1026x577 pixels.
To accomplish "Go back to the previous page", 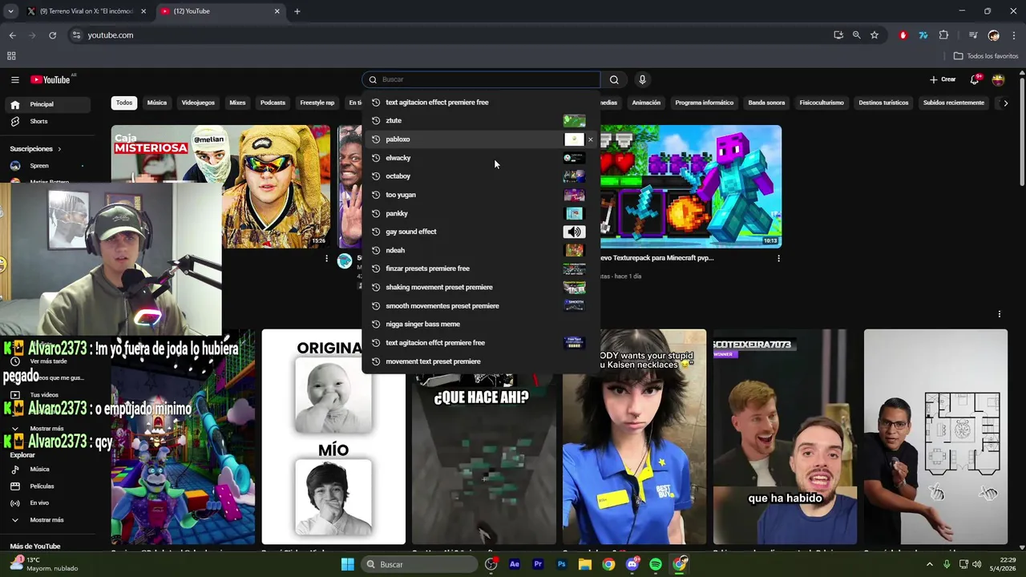I will coord(12,35).
